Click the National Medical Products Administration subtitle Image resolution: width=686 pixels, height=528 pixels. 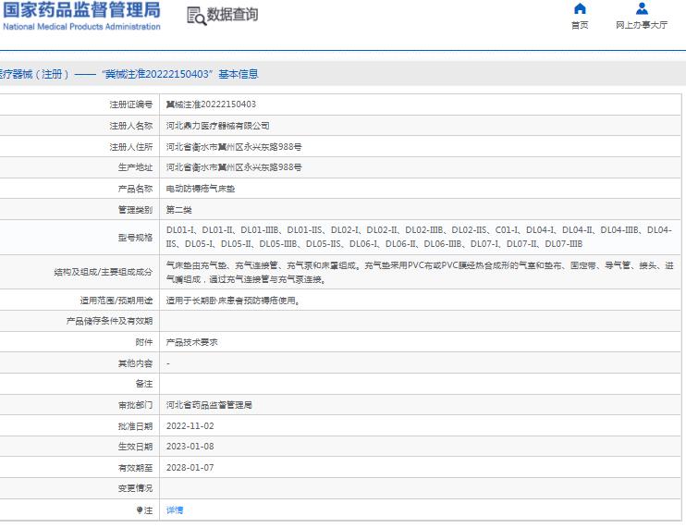click(81, 27)
